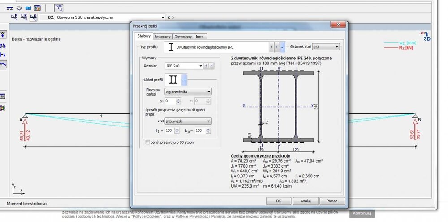Click into the l1 value input field

(x=169, y=130)
